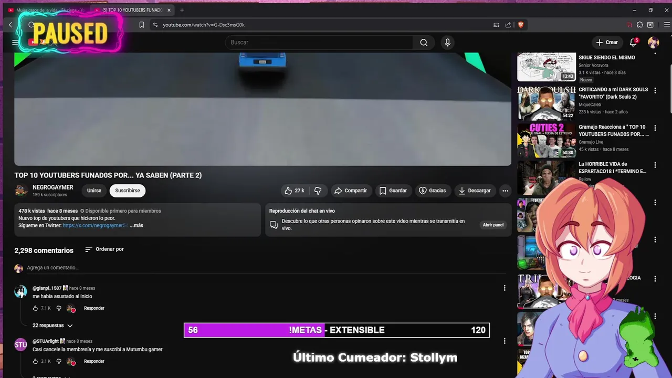
Task: Click the @STUArlight username
Action: (x=46, y=341)
